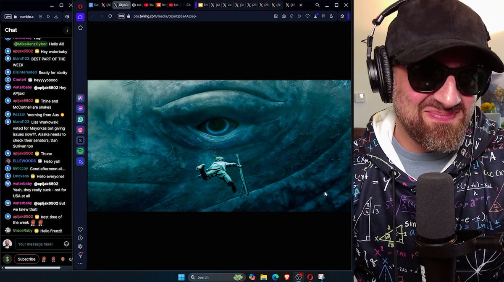Click rumble window address bar text
The height and width of the screenshot is (282, 504).
[26, 17]
